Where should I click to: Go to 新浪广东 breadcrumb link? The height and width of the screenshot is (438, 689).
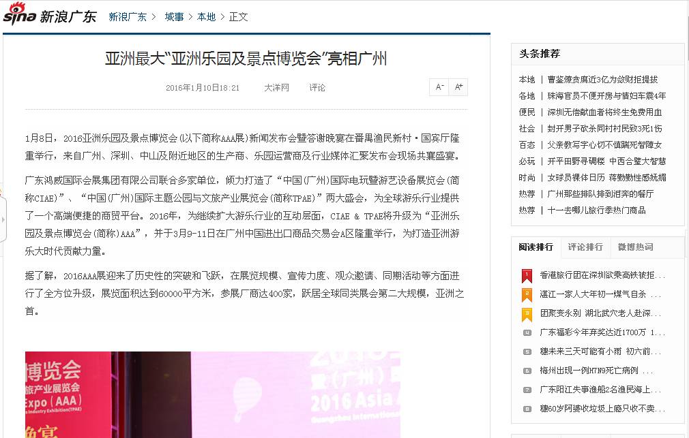(x=128, y=17)
